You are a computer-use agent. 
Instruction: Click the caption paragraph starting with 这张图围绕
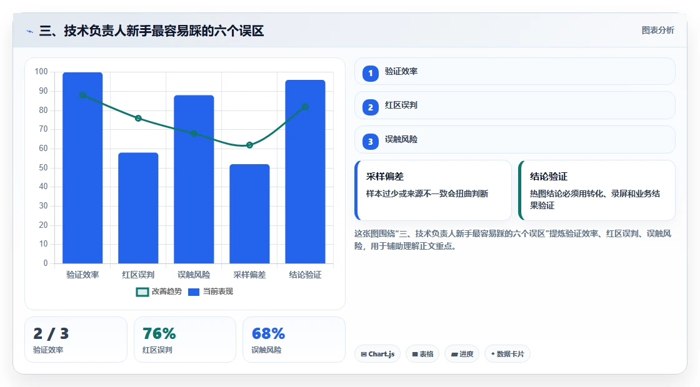click(513, 240)
